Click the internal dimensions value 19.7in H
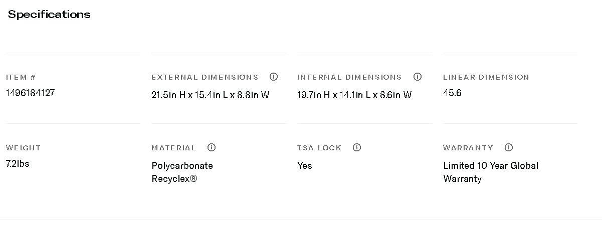Image resolution: width=602 pixels, height=226 pixels. [x=354, y=95]
